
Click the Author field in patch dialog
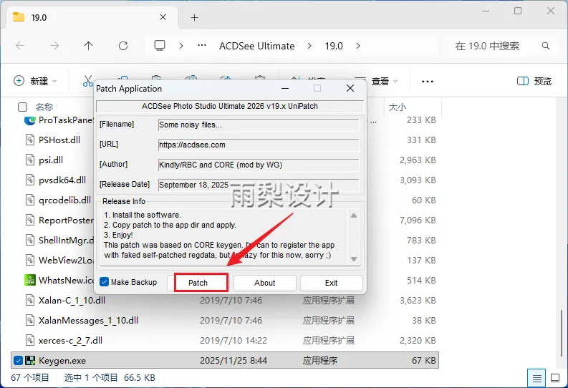259,165
